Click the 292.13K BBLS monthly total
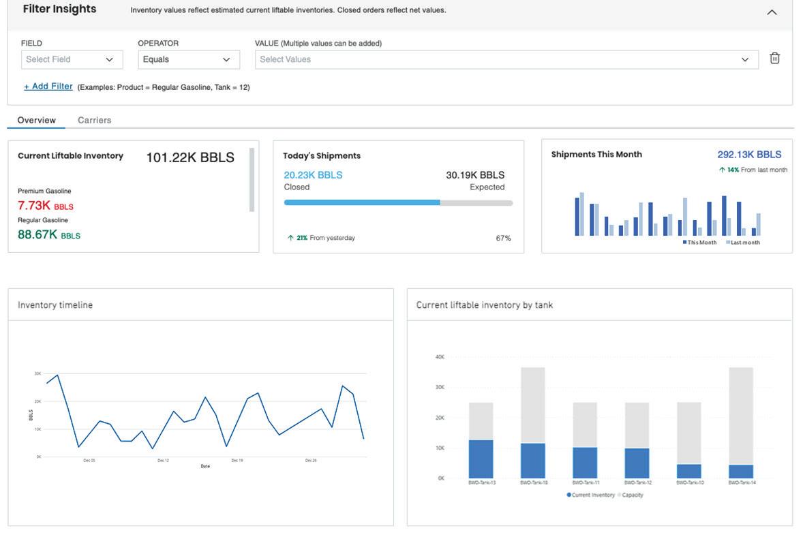This screenshot has height=539, width=805. tap(749, 155)
